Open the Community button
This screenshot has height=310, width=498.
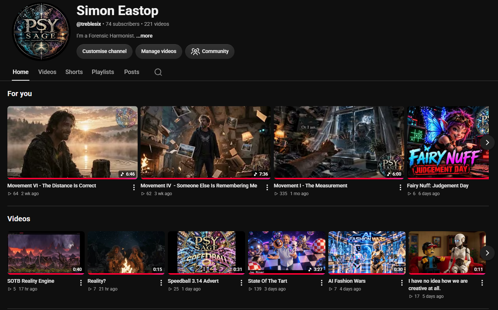pyautogui.click(x=210, y=52)
